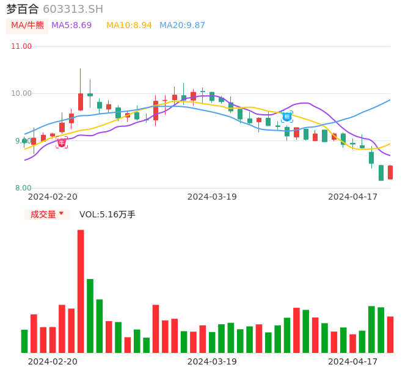Click the blue event marker icon on the candlestick chart
The height and width of the screenshot is (370, 419).
point(286,116)
